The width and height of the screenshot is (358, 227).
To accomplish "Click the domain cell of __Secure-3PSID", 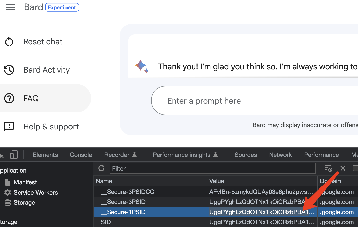I will pos(338,202).
